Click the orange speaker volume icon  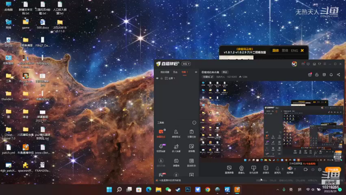(290, 169)
